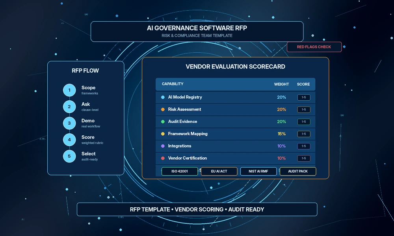Select the NIST AI RMF tag
Screen dimensions: 394x236
pos(258,171)
